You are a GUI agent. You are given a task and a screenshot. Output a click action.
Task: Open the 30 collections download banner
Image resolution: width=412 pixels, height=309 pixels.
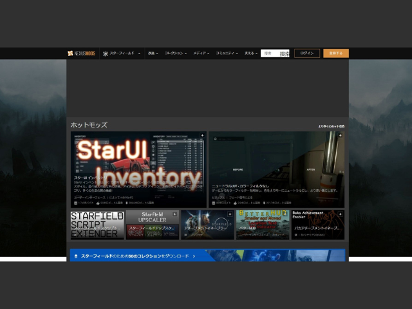(x=207, y=256)
